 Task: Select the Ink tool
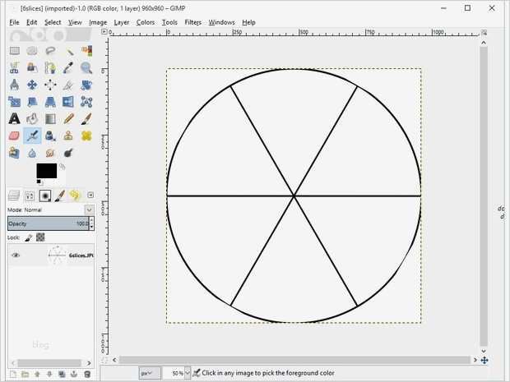50,136
